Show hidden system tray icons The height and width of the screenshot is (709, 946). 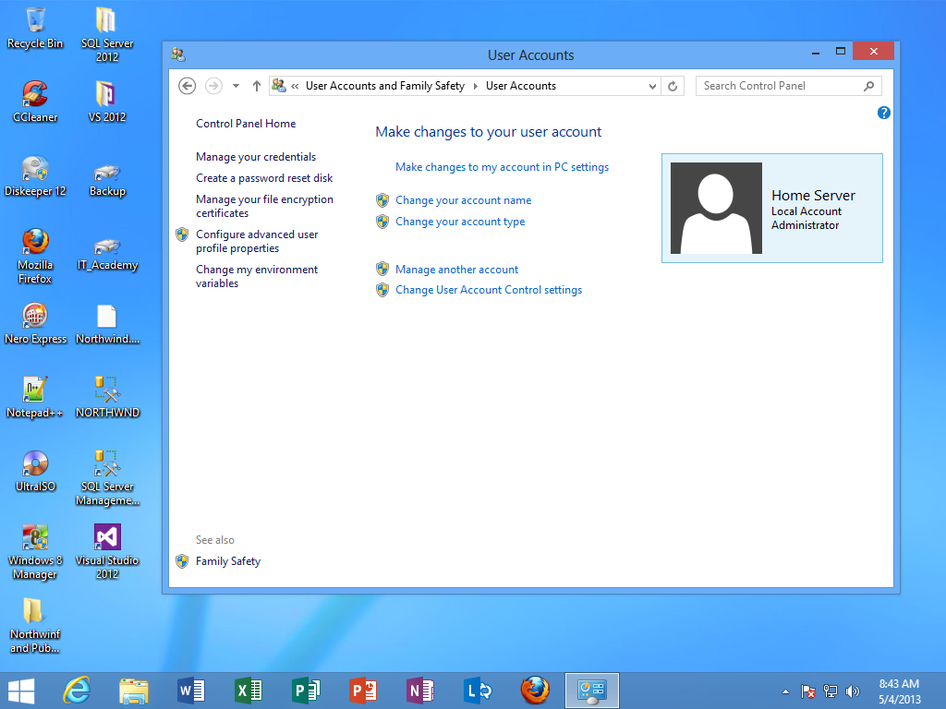(x=785, y=691)
